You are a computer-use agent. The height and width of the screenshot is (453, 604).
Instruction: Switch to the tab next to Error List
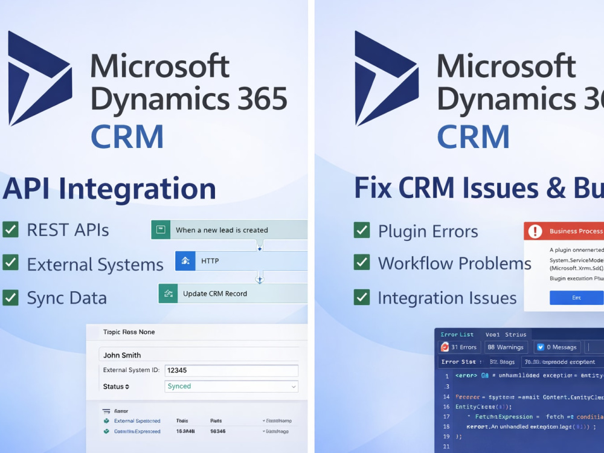tap(506, 335)
